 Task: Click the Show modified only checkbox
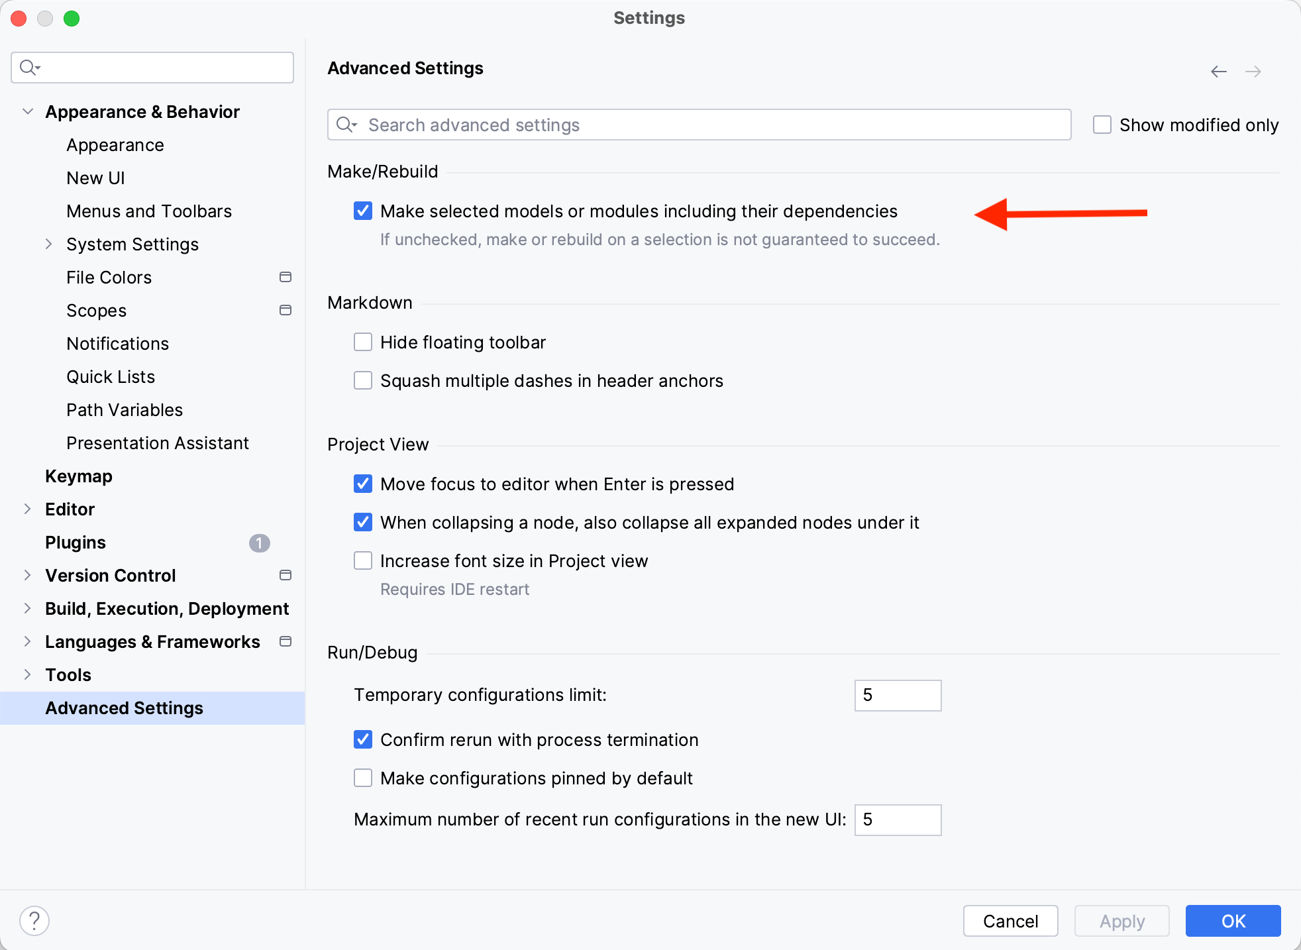(x=1103, y=125)
